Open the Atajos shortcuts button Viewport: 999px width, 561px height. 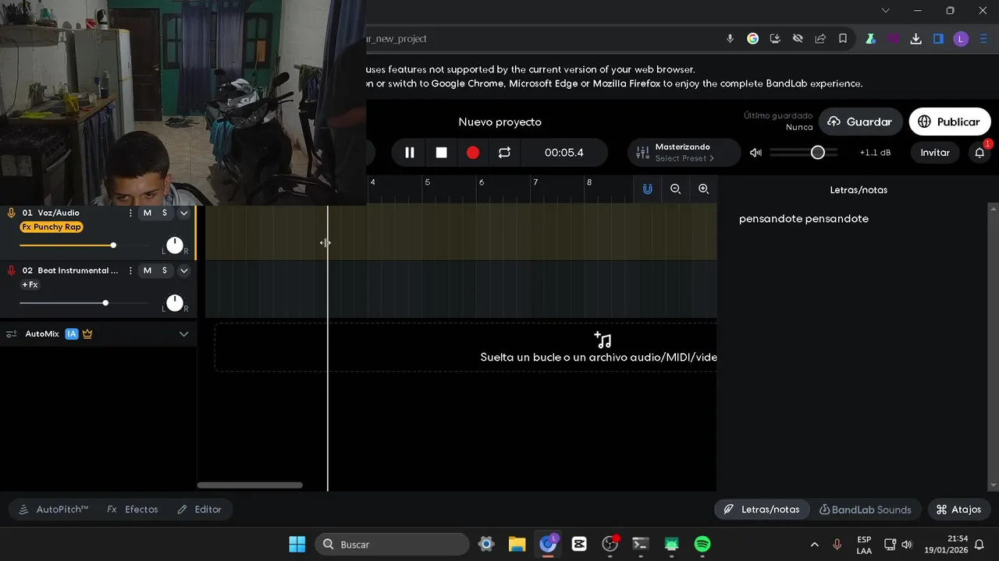[958, 510]
